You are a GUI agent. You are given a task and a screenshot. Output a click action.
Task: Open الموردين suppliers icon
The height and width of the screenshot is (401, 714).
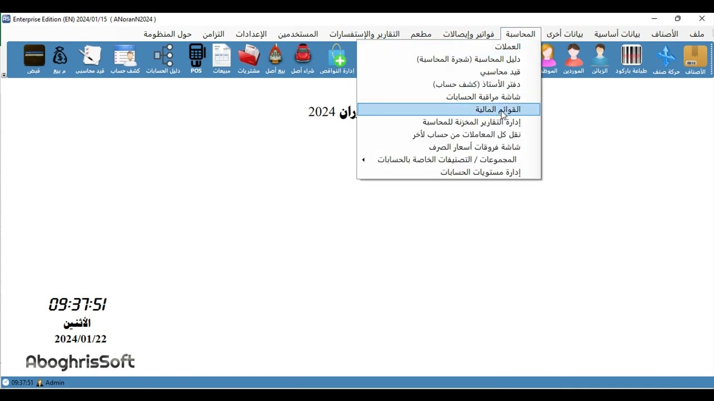click(573, 60)
